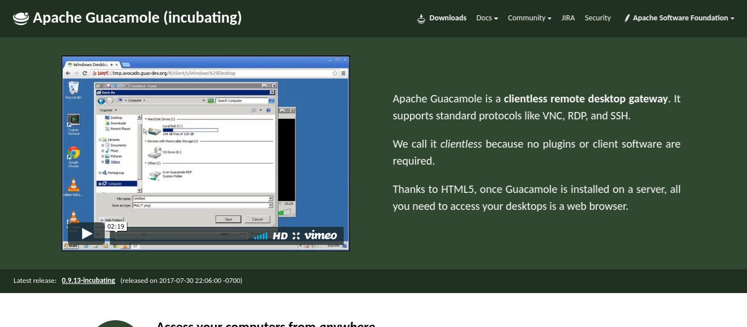Click the 'Thanks to HTML5' paragraph
The image size is (747, 327).
[536, 198]
